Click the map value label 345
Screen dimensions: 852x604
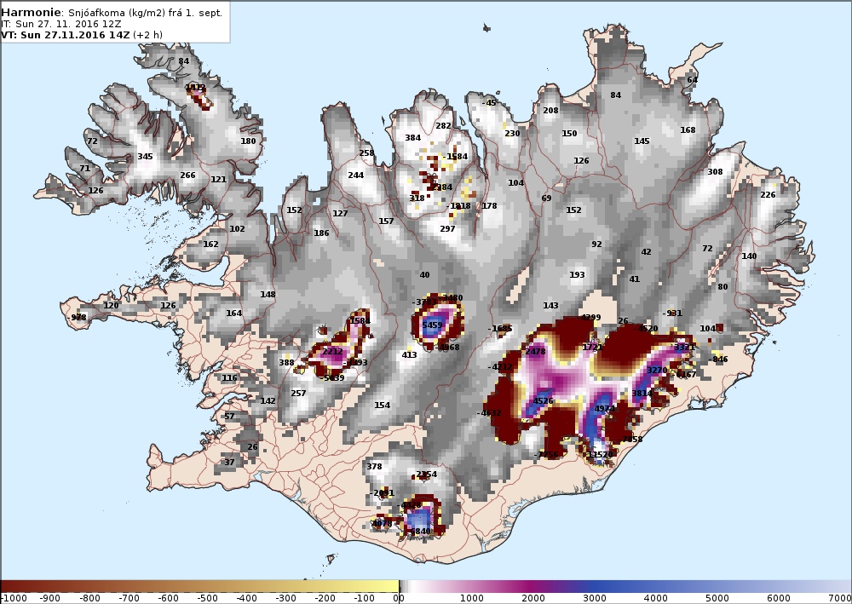pos(145,157)
